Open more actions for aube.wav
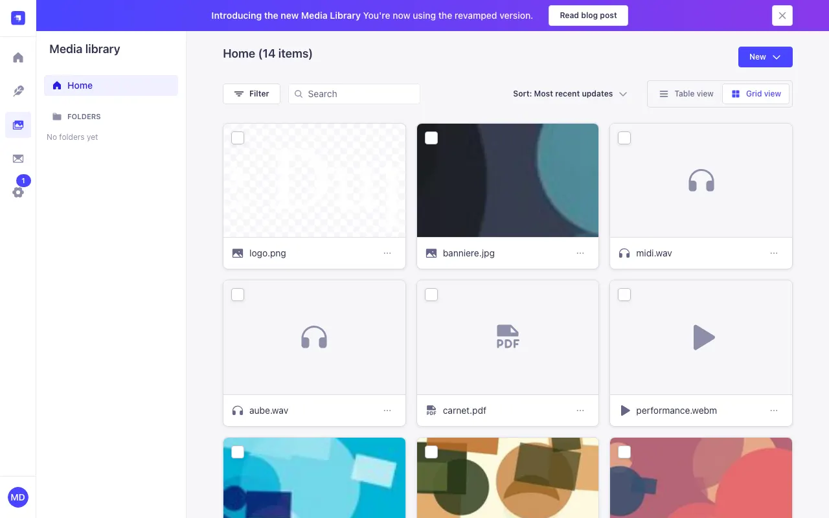 point(387,411)
